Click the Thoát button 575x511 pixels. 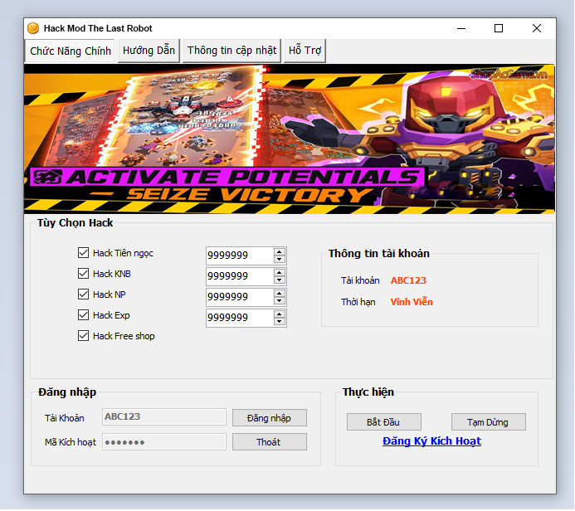pyautogui.click(x=269, y=441)
